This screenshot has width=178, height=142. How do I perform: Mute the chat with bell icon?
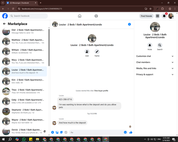coord(150,45)
